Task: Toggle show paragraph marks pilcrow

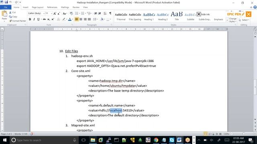Action: [110, 13]
